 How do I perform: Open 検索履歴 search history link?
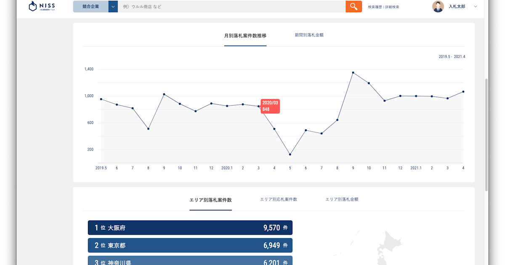[x=375, y=7]
